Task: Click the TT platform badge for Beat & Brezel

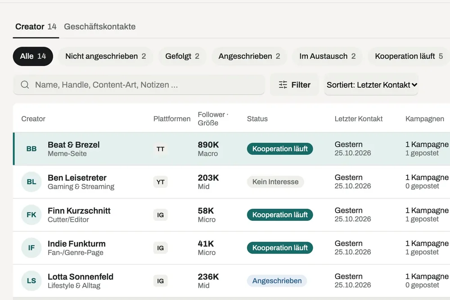Action: 161,149
